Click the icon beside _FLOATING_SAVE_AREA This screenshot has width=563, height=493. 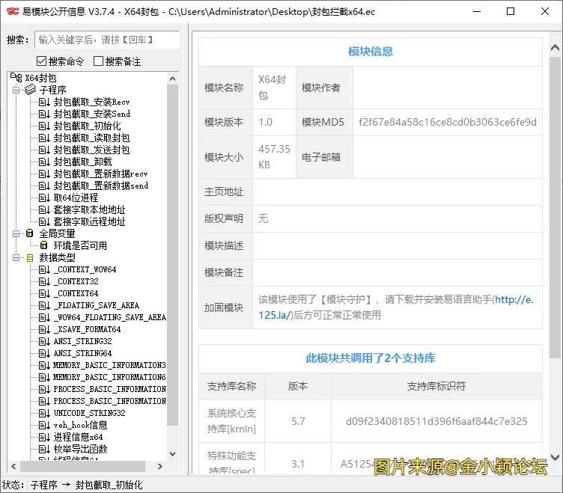[44, 305]
